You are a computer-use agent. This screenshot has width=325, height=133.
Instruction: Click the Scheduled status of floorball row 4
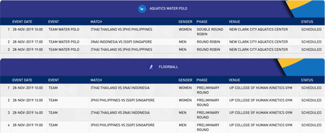click(311, 125)
